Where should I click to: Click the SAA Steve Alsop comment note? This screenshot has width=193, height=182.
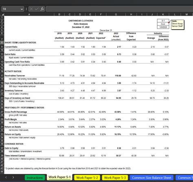pos(178,24)
